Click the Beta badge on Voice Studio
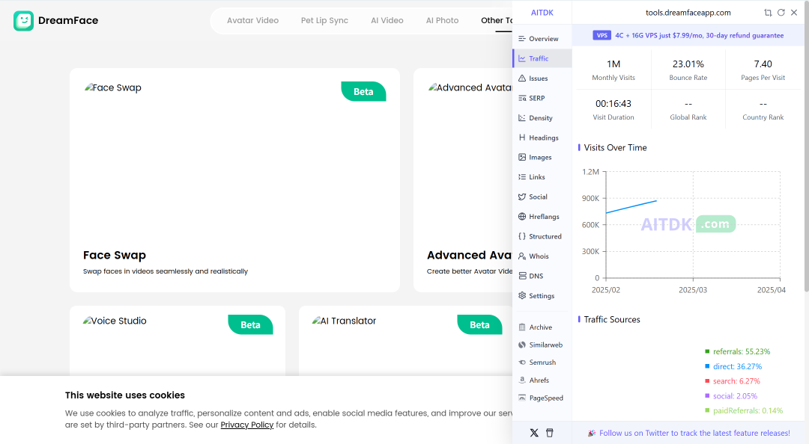Screen dimensions: 809x444 click(x=250, y=325)
